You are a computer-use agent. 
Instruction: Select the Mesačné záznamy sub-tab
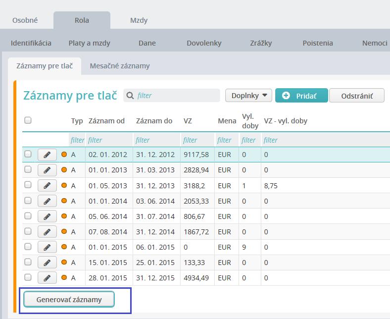click(120, 66)
